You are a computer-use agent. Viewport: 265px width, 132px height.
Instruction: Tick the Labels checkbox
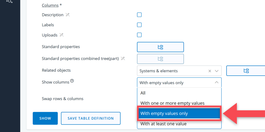139,25
